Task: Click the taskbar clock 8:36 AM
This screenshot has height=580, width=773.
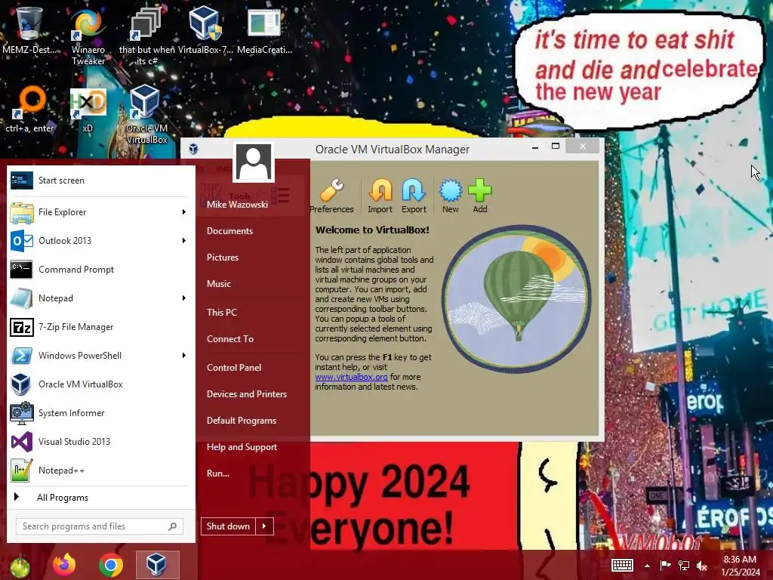Action: (740, 566)
